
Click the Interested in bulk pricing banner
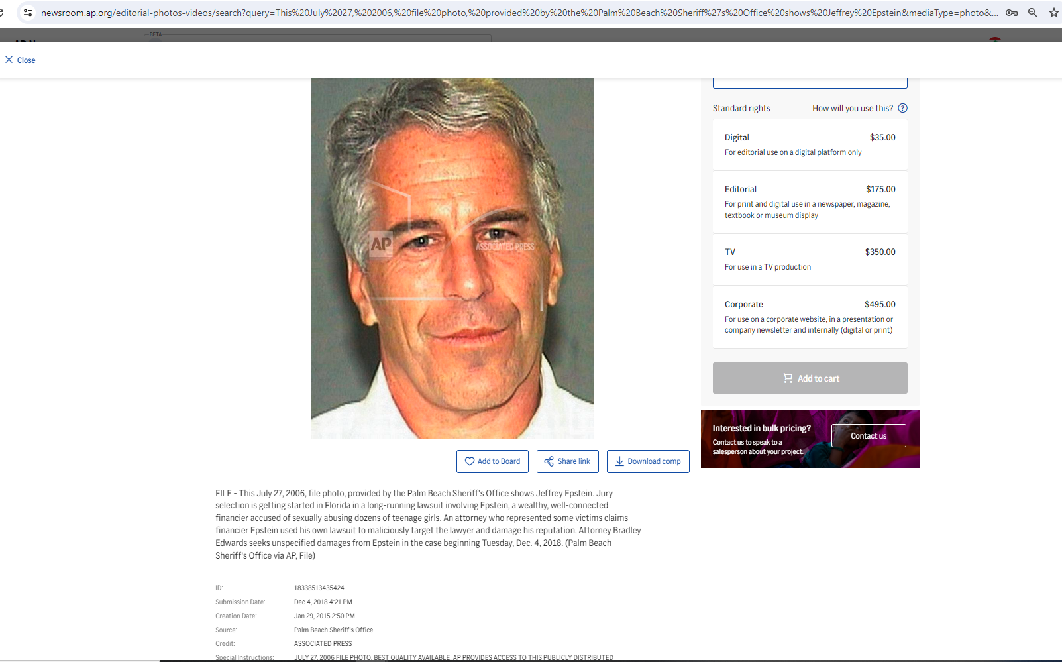click(762, 439)
